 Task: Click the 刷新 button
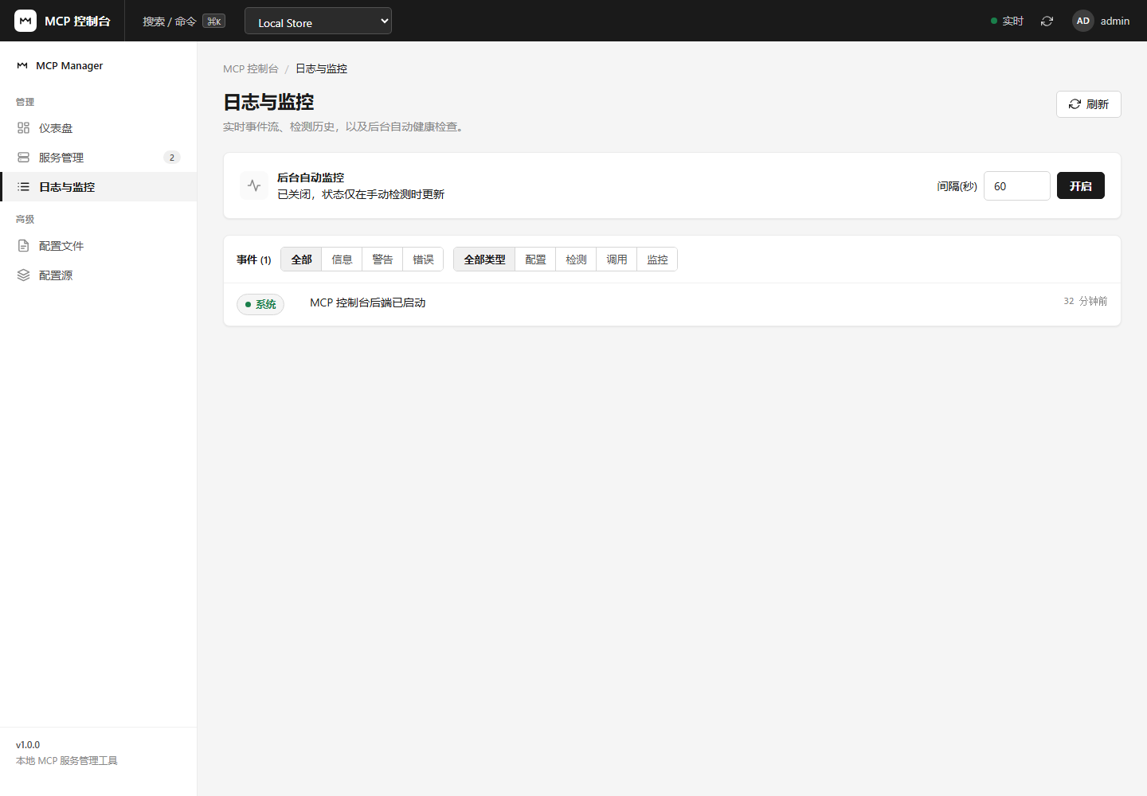click(1088, 104)
